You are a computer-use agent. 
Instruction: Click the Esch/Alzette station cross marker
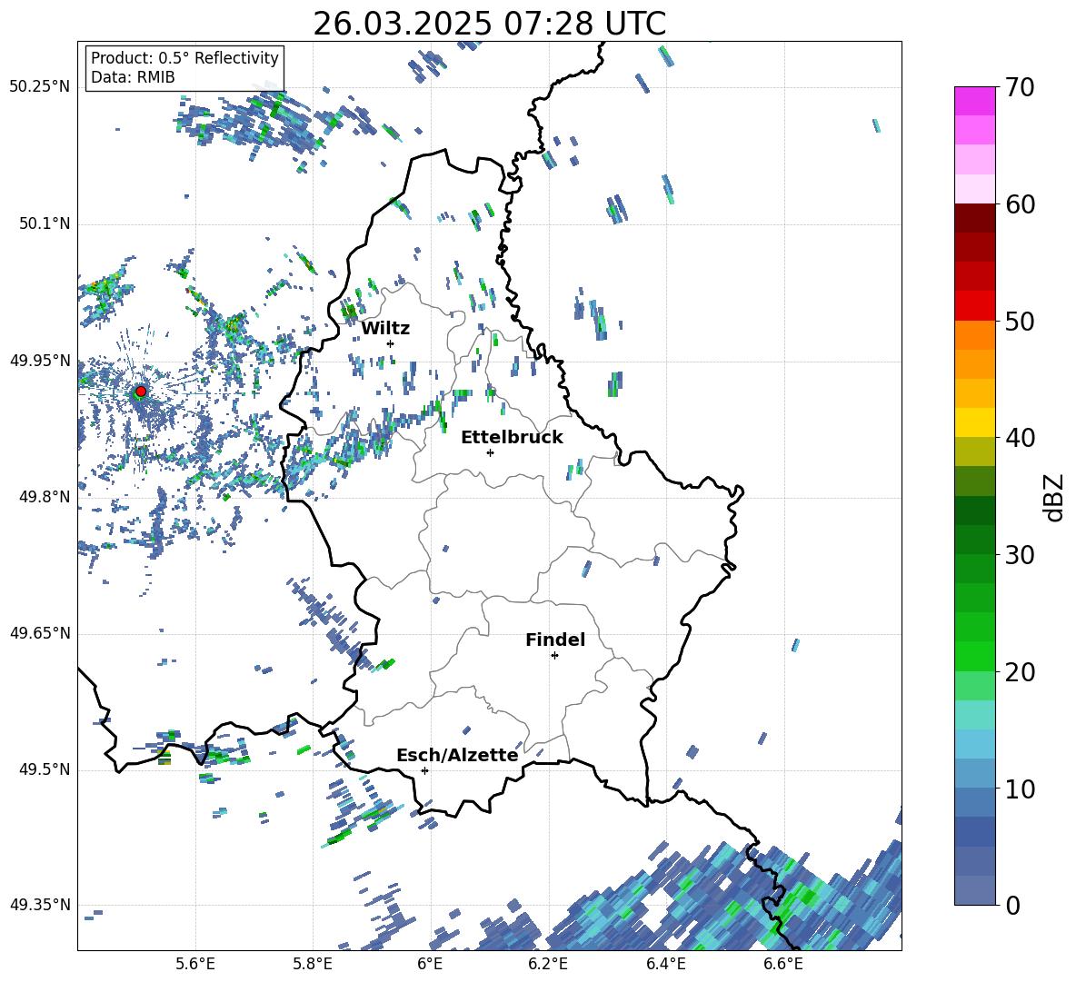coord(424,770)
